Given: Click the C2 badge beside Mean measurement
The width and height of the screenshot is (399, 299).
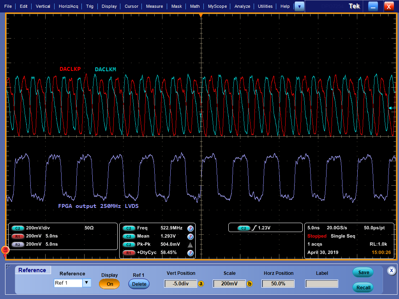Looking at the screenshot, I should coord(129,236).
